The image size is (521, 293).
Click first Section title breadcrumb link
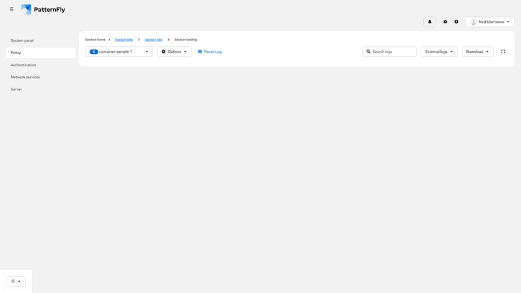tap(124, 40)
